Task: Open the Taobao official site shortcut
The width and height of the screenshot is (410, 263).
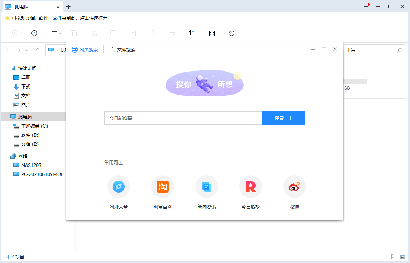Action: point(162,186)
